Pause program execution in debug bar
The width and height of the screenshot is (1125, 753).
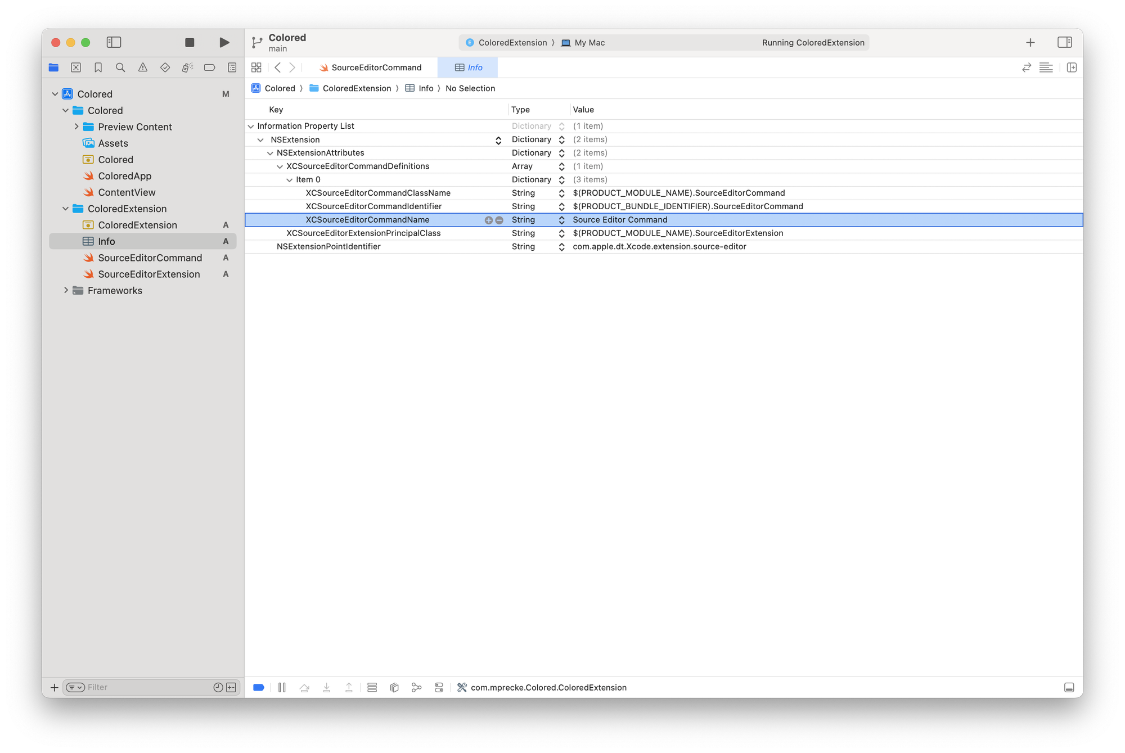(x=282, y=687)
